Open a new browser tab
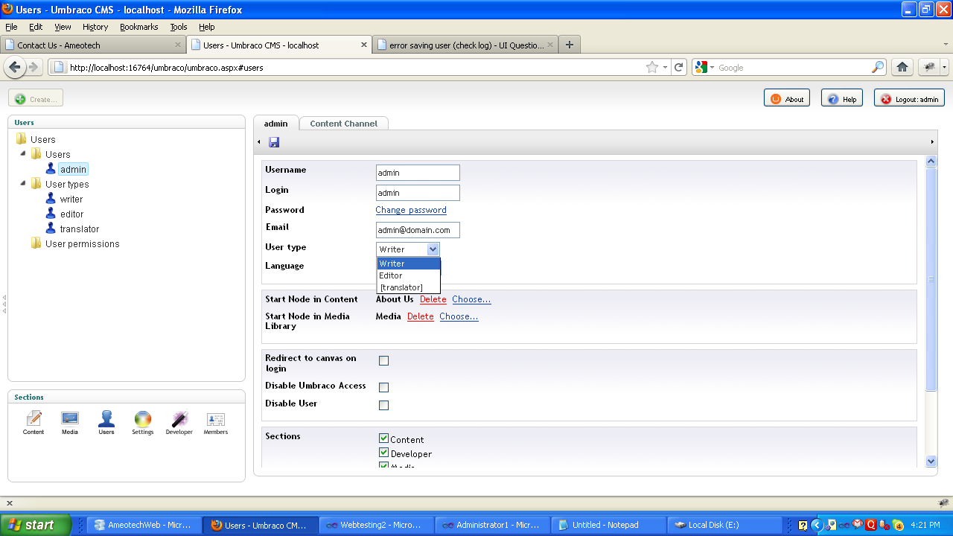This screenshot has height=536, width=953. (570, 45)
